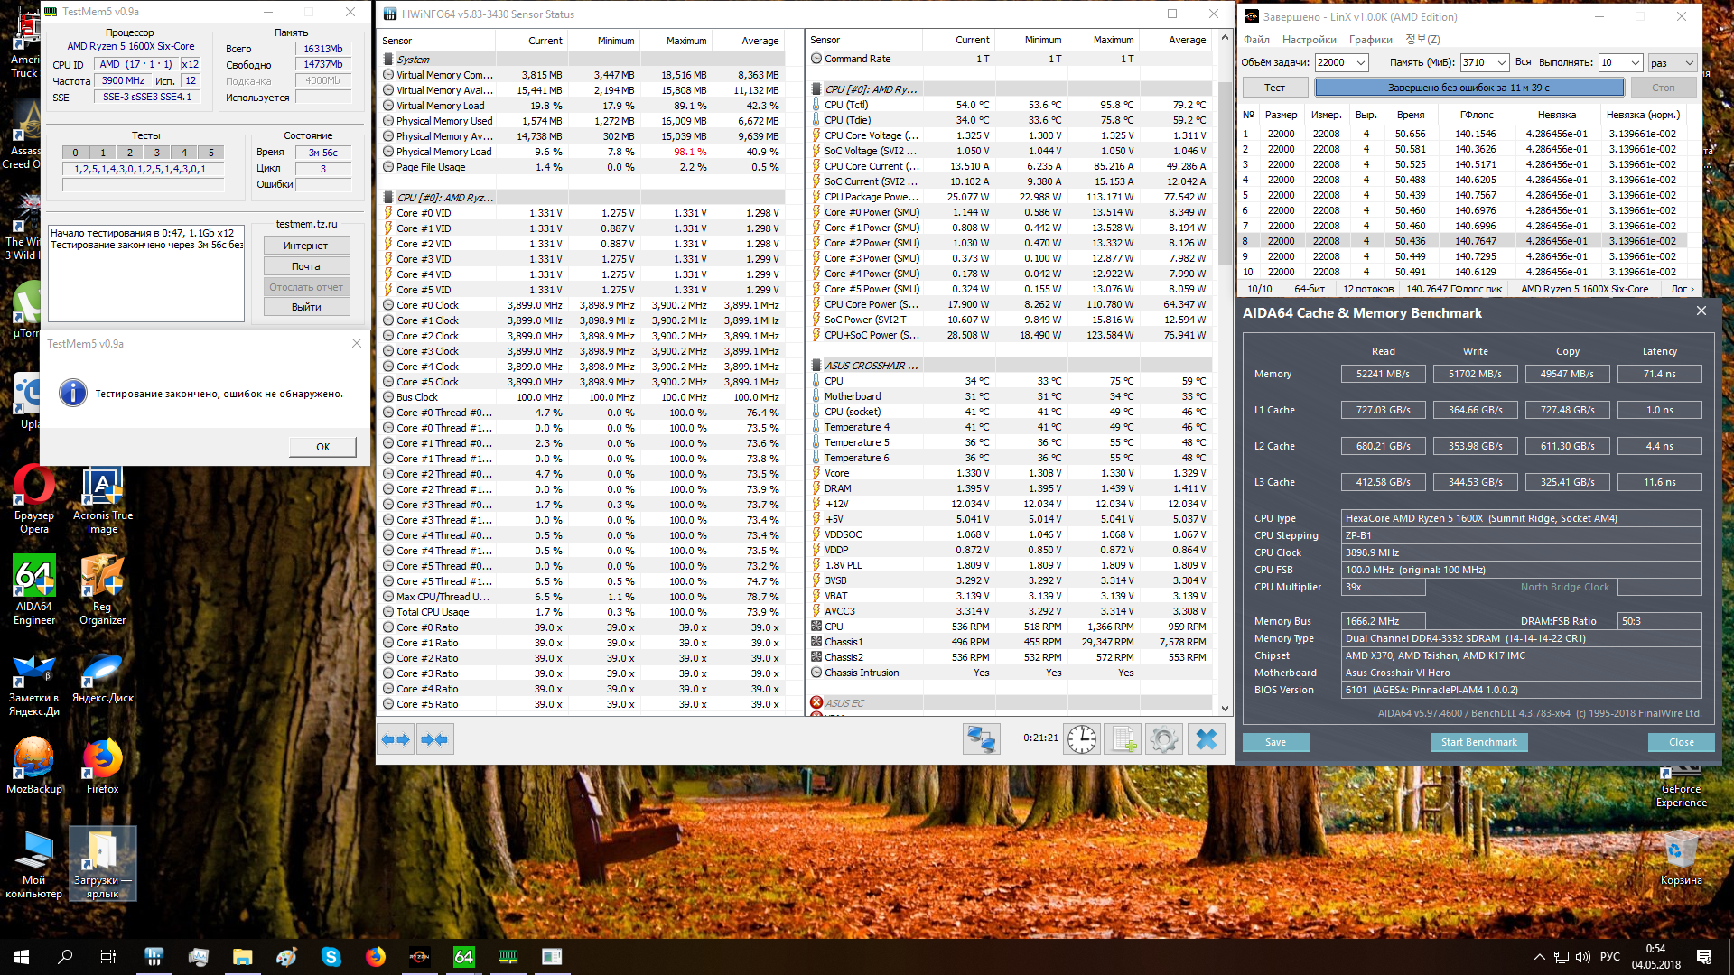Open the Графики menu in LinX
The image size is (1734, 975).
[1370, 40]
